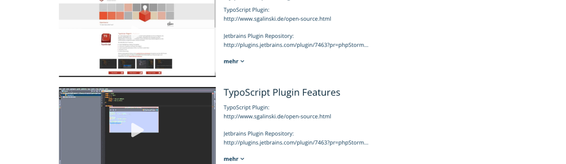The image size is (566, 164).
Task: Click 'Jetbrains Plugin Repository:' label under Plugin Features
Action: point(259,134)
